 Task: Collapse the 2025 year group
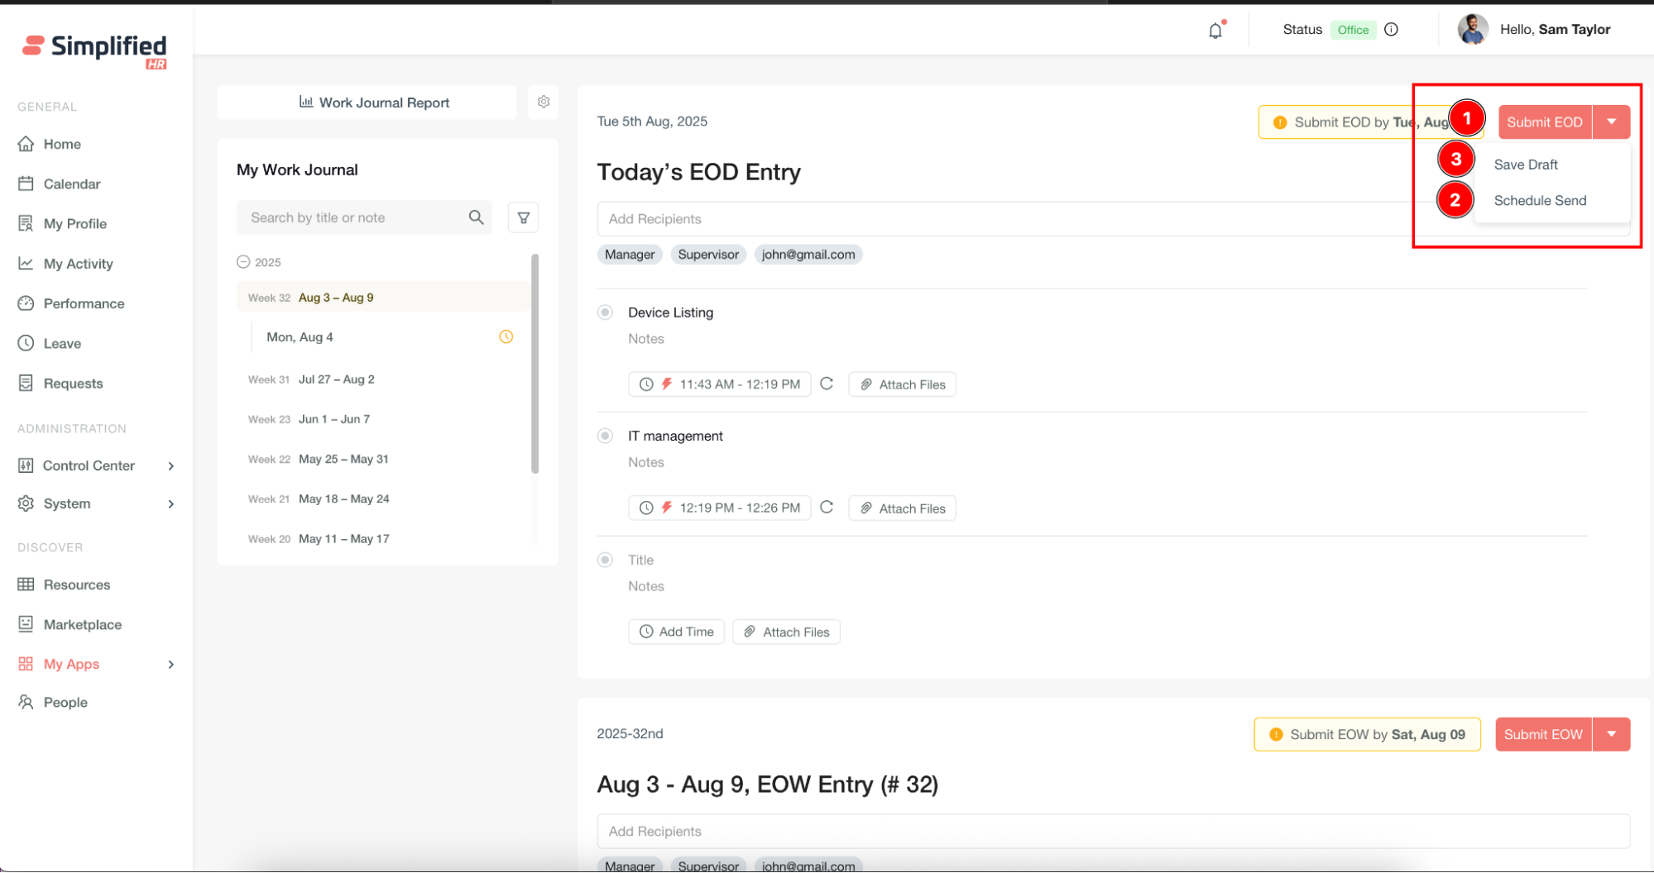243,262
